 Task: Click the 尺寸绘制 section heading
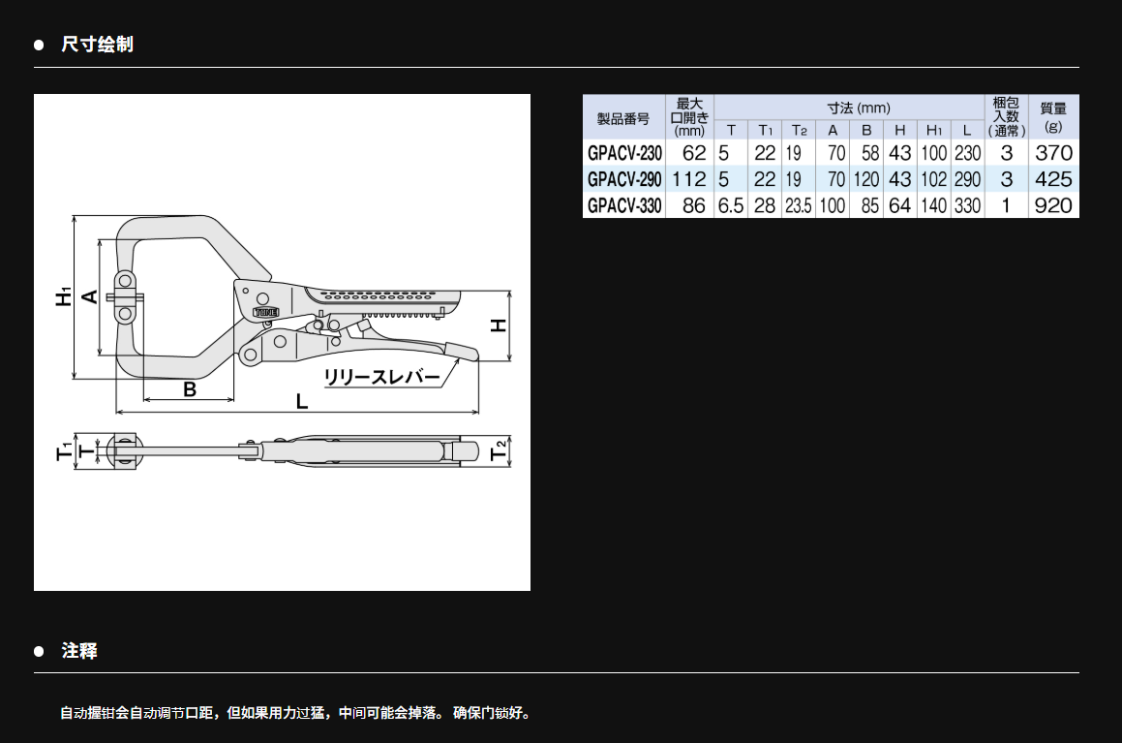97,45
